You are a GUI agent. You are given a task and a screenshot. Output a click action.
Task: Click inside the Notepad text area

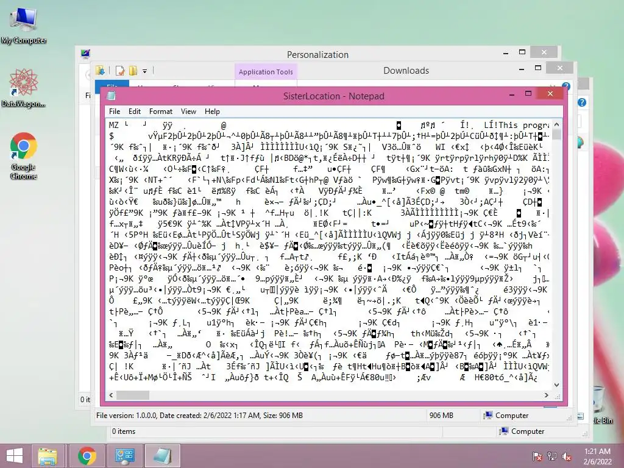coord(328,254)
